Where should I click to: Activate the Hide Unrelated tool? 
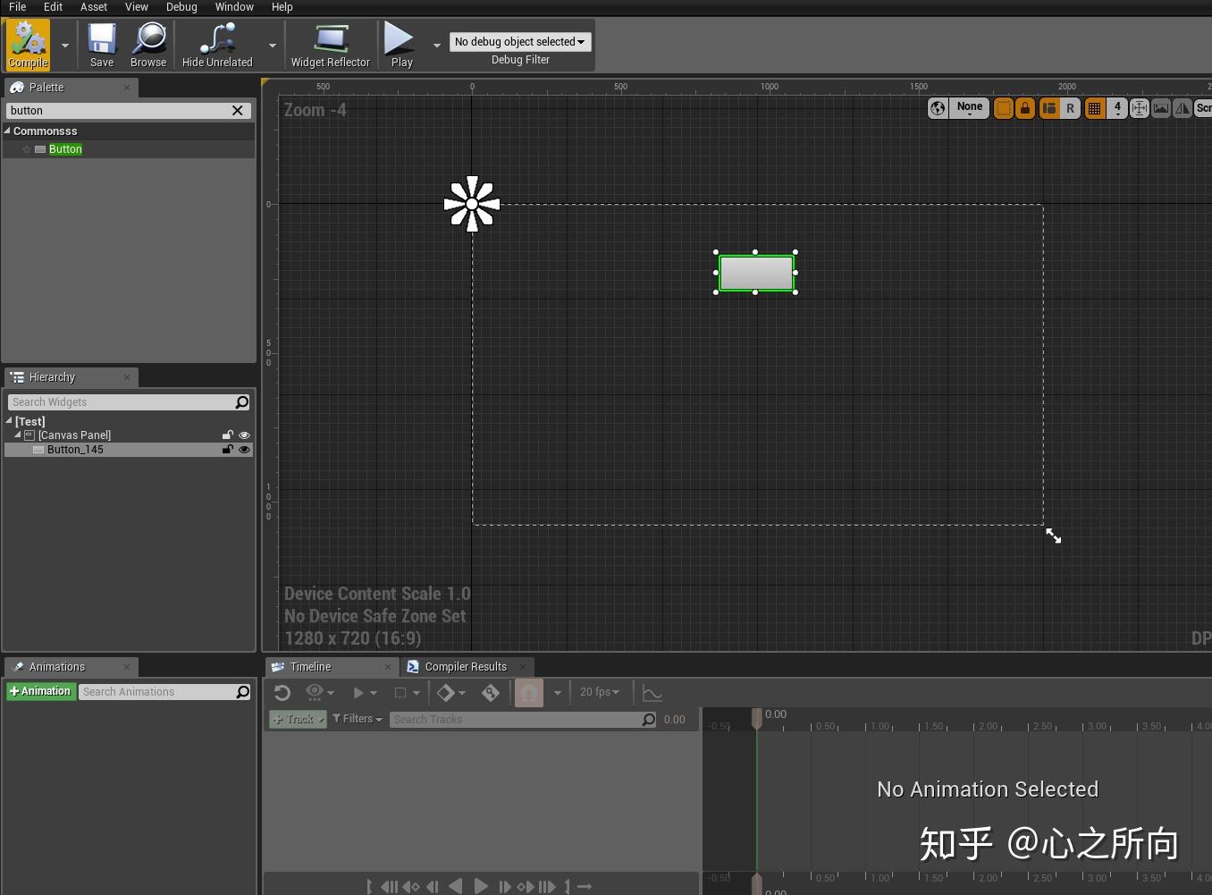pyautogui.click(x=216, y=44)
